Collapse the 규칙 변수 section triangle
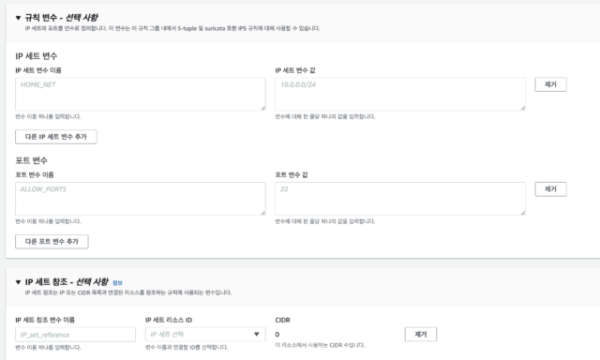 [18, 18]
